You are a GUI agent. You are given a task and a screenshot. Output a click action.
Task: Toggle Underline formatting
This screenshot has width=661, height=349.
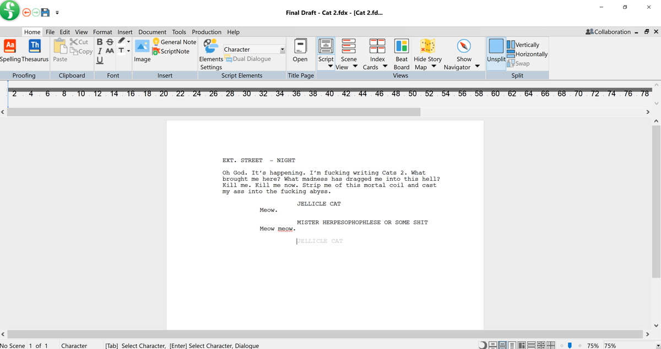click(x=100, y=60)
